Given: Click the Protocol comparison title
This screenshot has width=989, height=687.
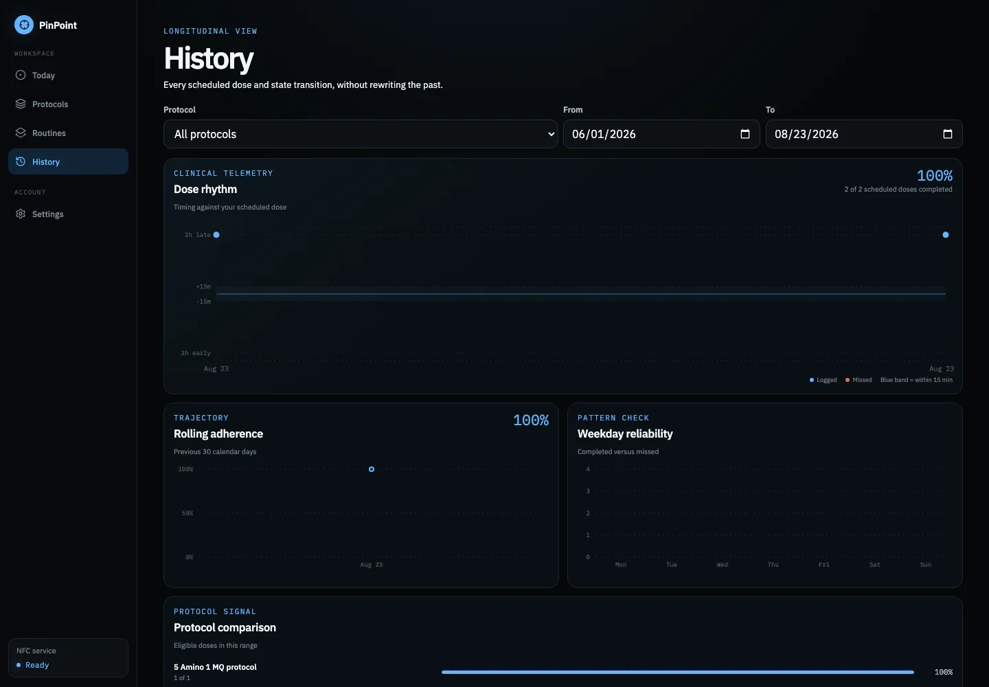Looking at the screenshot, I should [x=225, y=627].
